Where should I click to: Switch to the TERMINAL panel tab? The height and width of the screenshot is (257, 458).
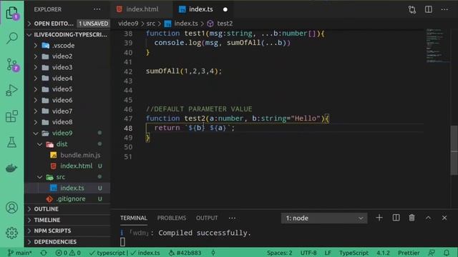134,218
